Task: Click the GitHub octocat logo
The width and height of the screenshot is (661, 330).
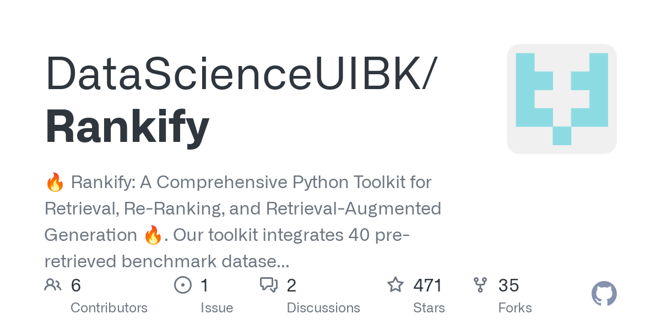Action: coord(604,294)
